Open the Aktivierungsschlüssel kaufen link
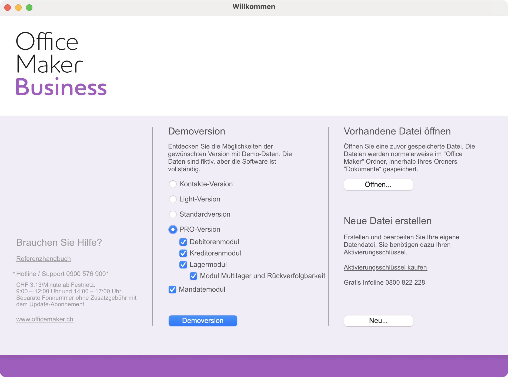Viewport: 508px width, 377px height. click(x=385, y=267)
